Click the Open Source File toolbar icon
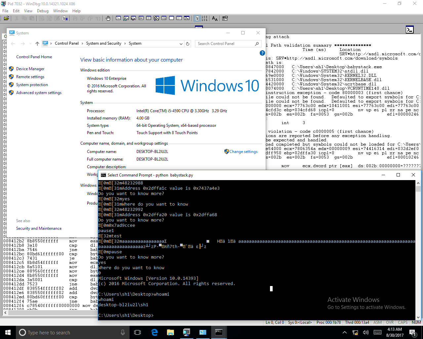 (x=6, y=18)
